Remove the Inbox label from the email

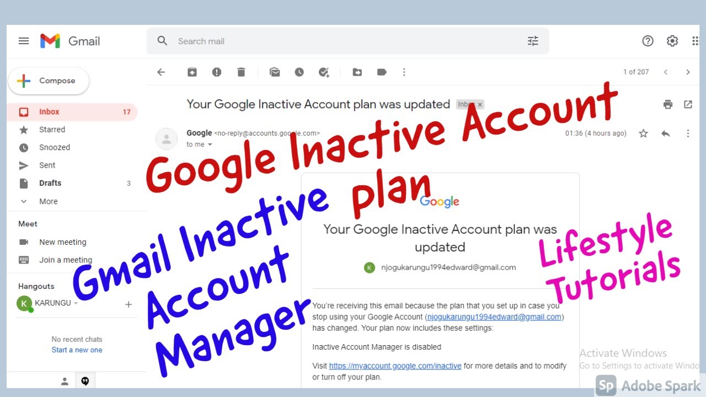(x=480, y=104)
